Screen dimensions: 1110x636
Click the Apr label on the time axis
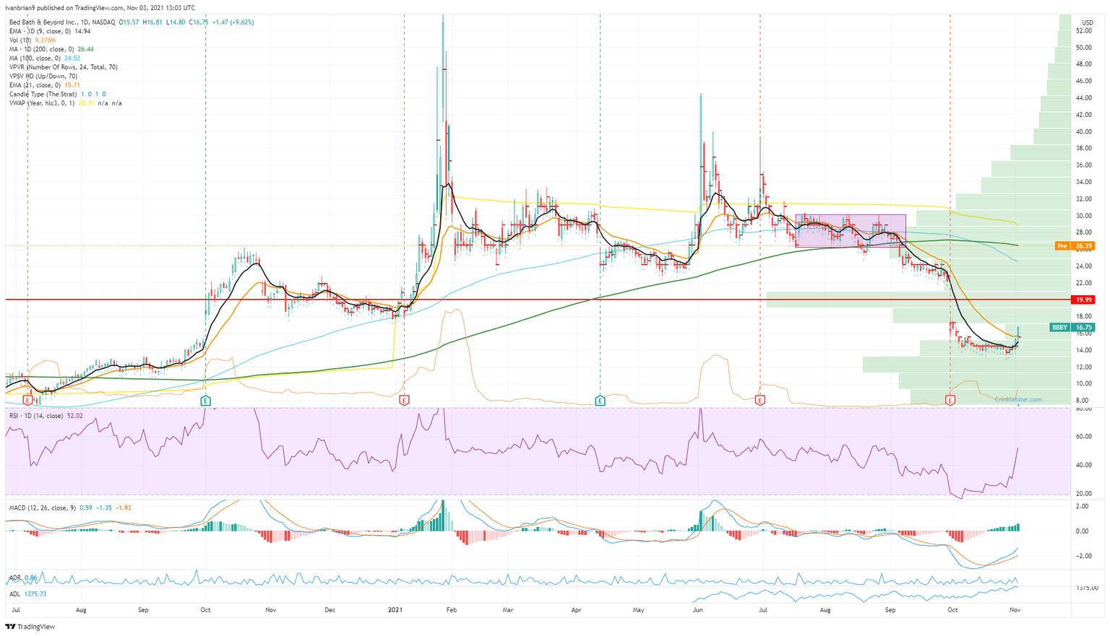point(577,610)
